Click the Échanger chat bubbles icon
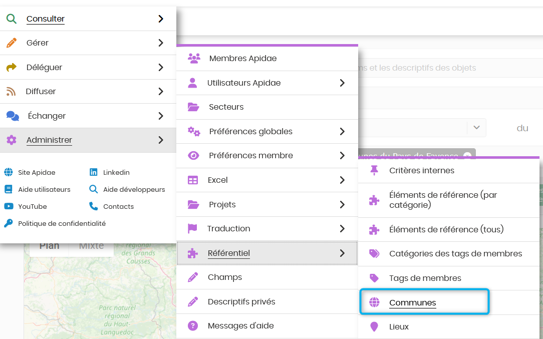 pos(13,116)
